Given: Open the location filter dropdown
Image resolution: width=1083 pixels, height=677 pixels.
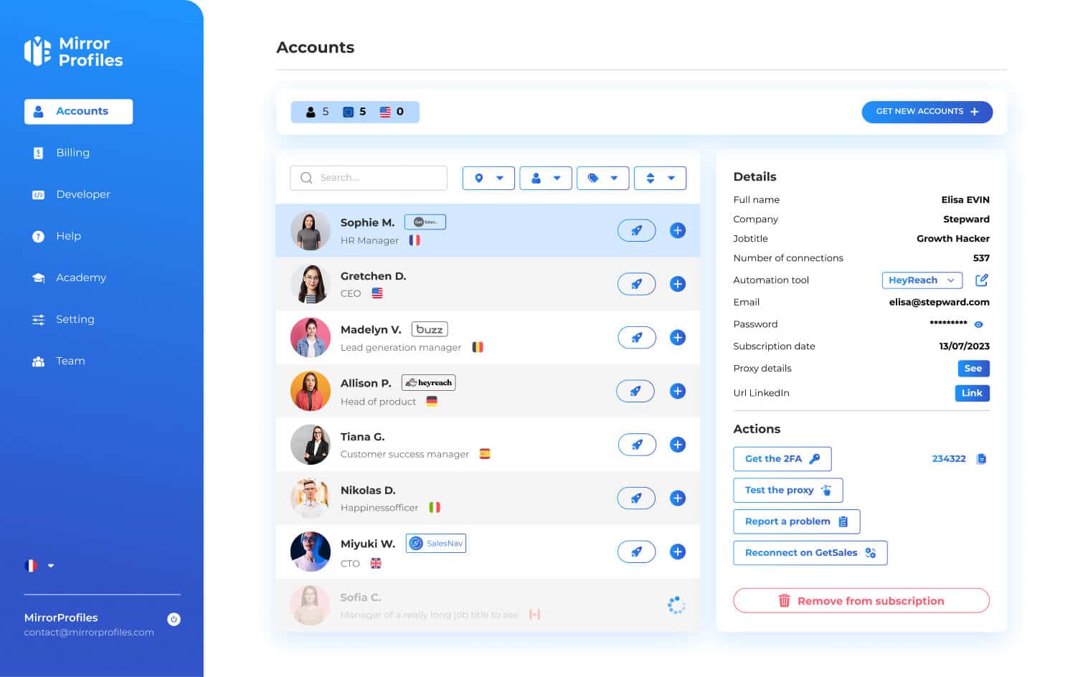Looking at the screenshot, I should click(488, 178).
